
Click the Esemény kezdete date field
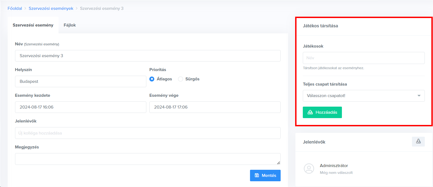[x=80, y=107]
